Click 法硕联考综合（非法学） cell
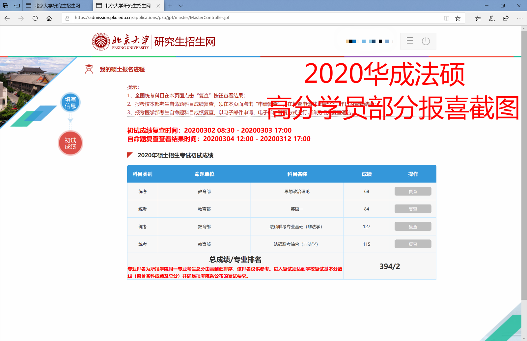The height and width of the screenshot is (341, 527). point(297,244)
